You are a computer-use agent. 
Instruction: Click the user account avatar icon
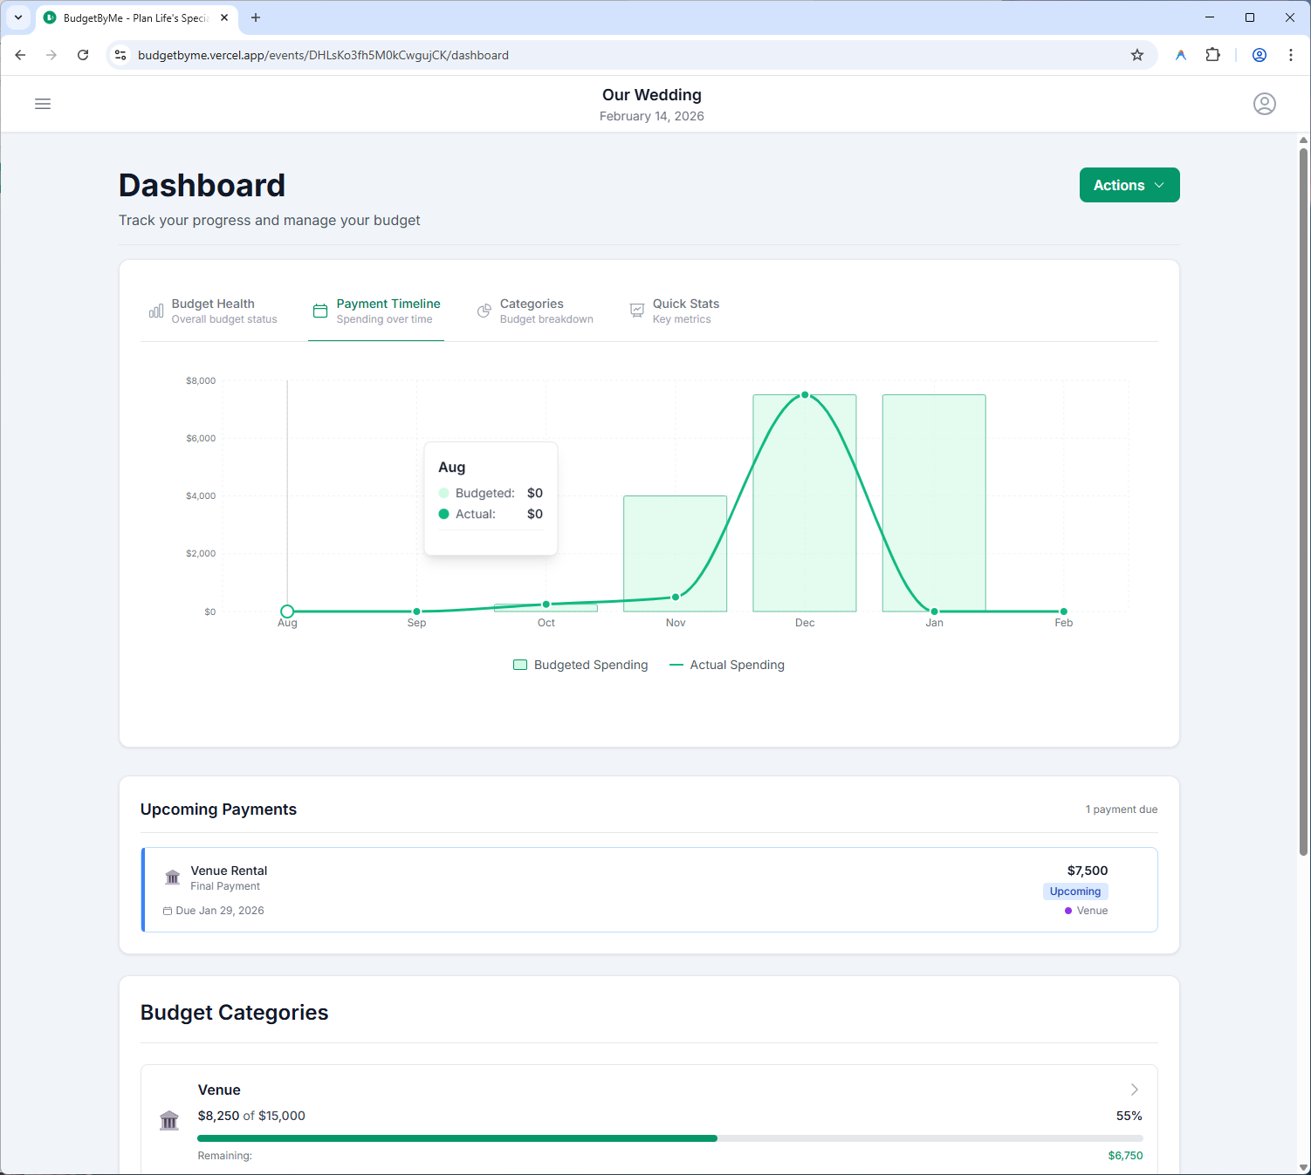tap(1264, 104)
